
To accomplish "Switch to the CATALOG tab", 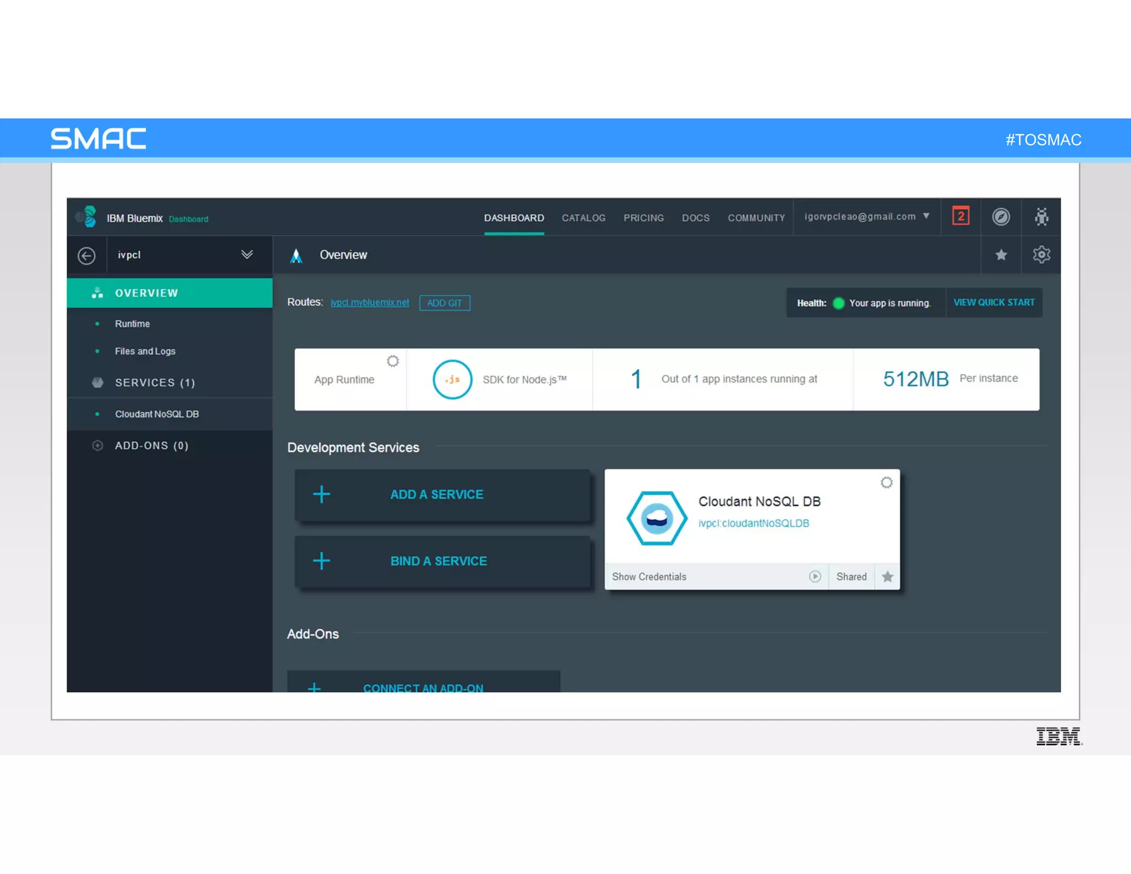I will point(583,218).
